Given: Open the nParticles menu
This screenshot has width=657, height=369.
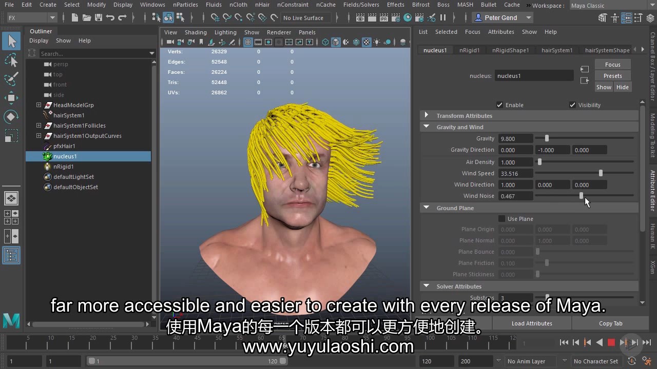Looking at the screenshot, I should pyautogui.click(x=185, y=5).
